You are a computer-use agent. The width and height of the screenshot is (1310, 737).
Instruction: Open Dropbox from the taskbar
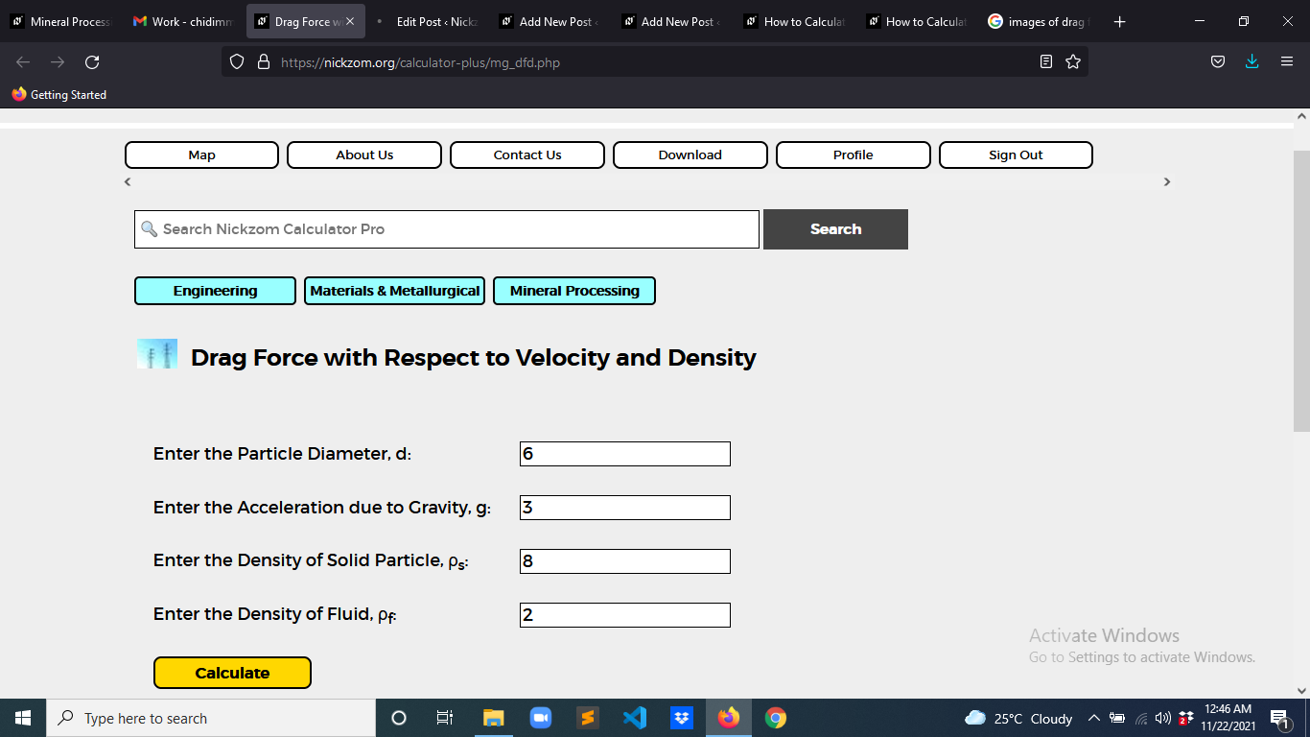click(682, 718)
